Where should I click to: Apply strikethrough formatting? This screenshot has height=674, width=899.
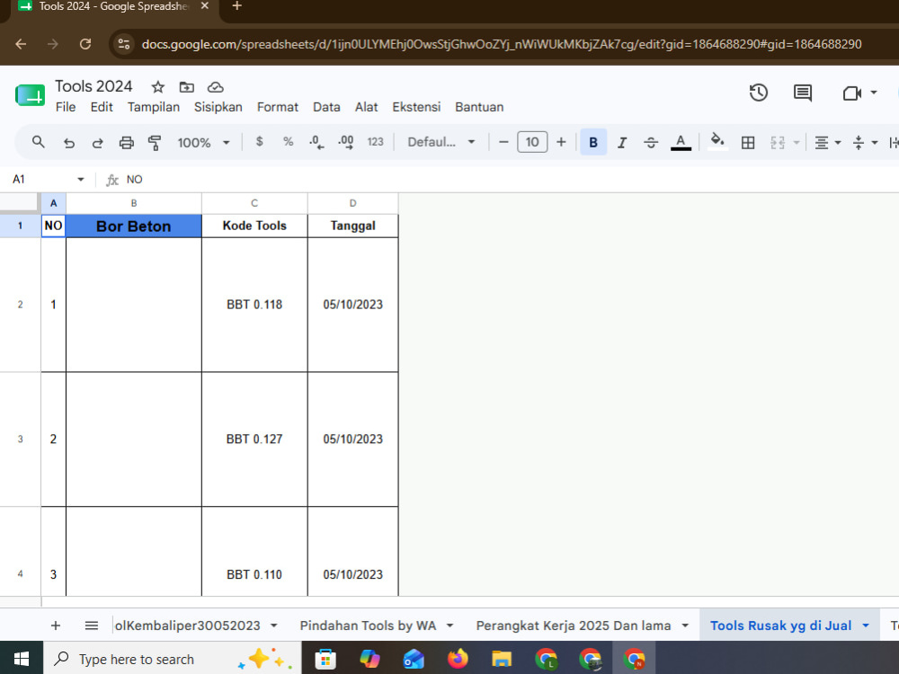[651, 143]
